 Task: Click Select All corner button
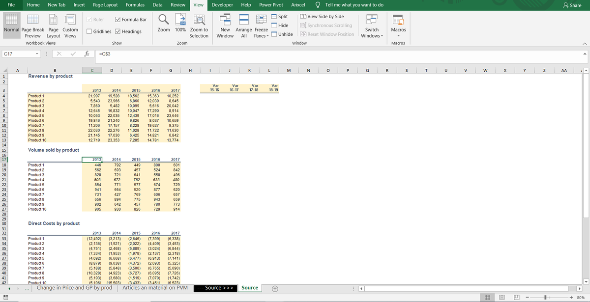pos(4,71)
